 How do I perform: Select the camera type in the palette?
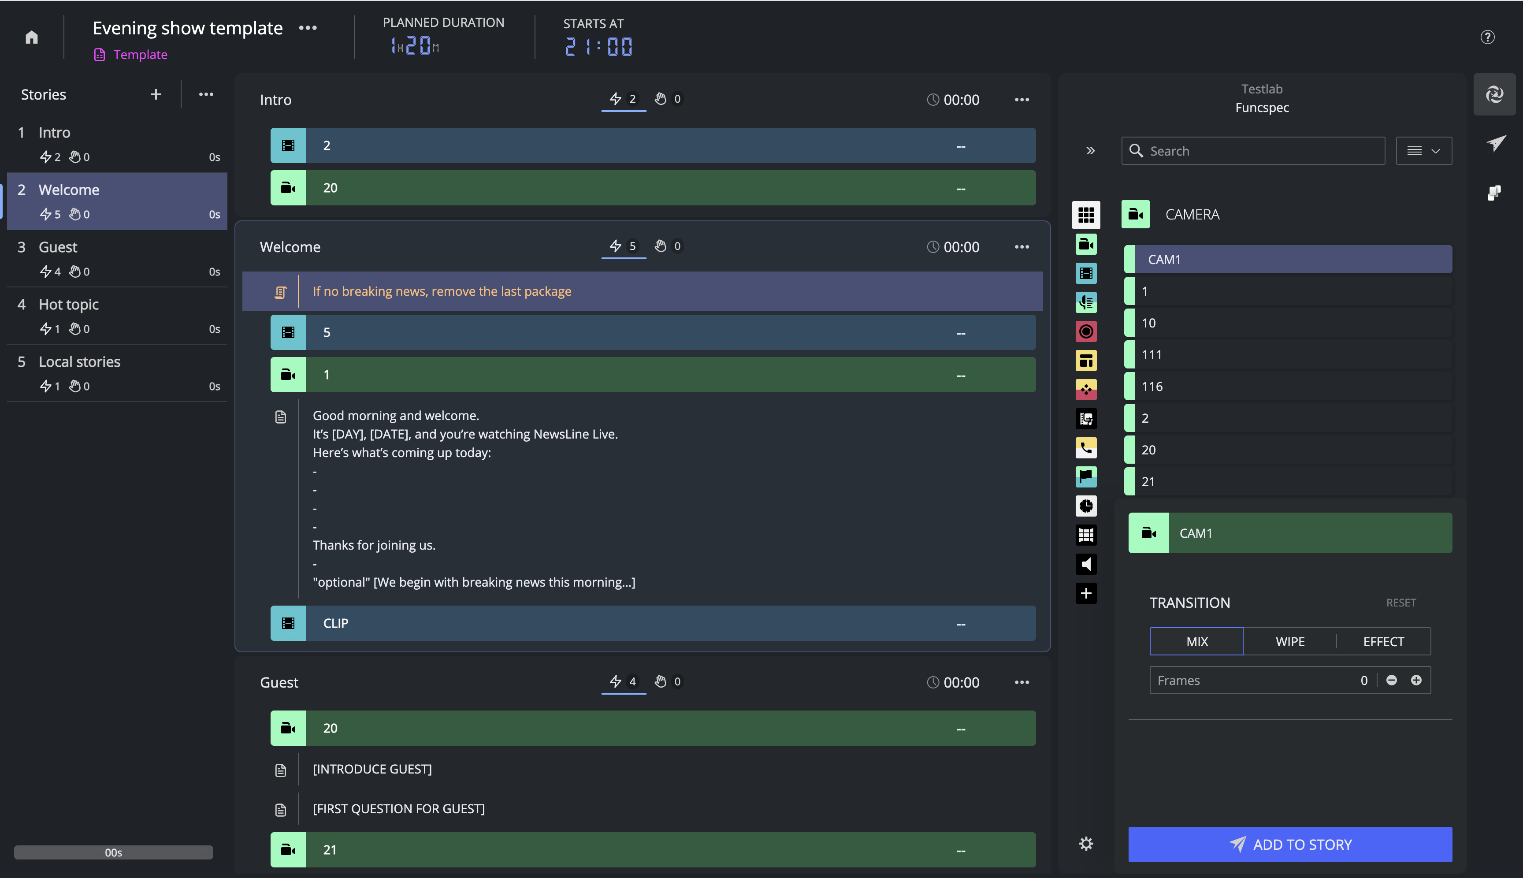pyautogui.click(x=1086, y=244)
